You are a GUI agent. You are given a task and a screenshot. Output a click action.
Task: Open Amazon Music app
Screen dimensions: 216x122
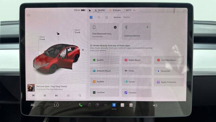pos(105,71)
